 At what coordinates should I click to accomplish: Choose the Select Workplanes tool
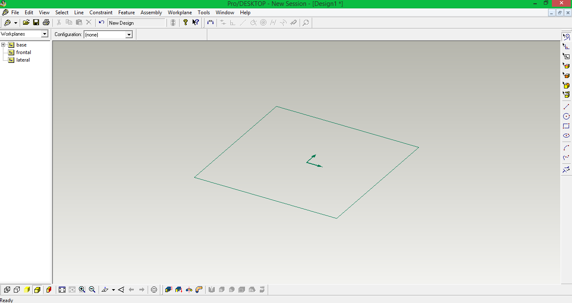tap(566, 56)
